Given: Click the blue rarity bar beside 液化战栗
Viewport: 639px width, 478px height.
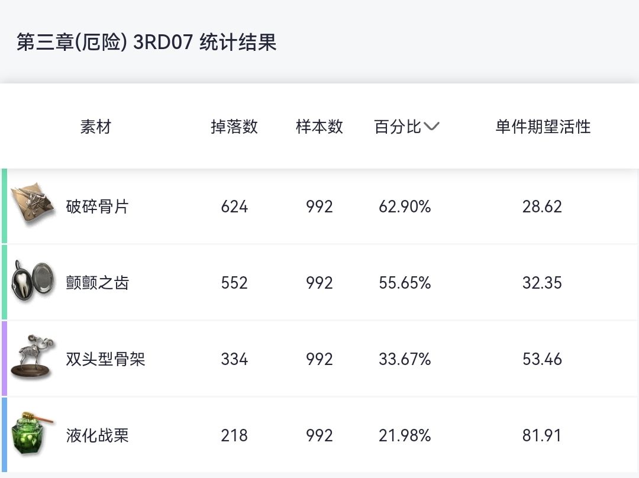Looking at the screenshot, I should [4, 435].
